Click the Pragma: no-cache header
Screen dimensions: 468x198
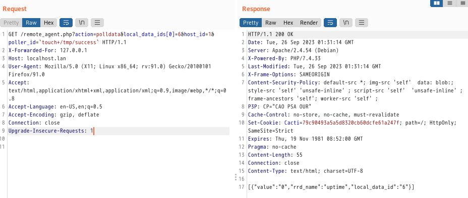point(272,147)
